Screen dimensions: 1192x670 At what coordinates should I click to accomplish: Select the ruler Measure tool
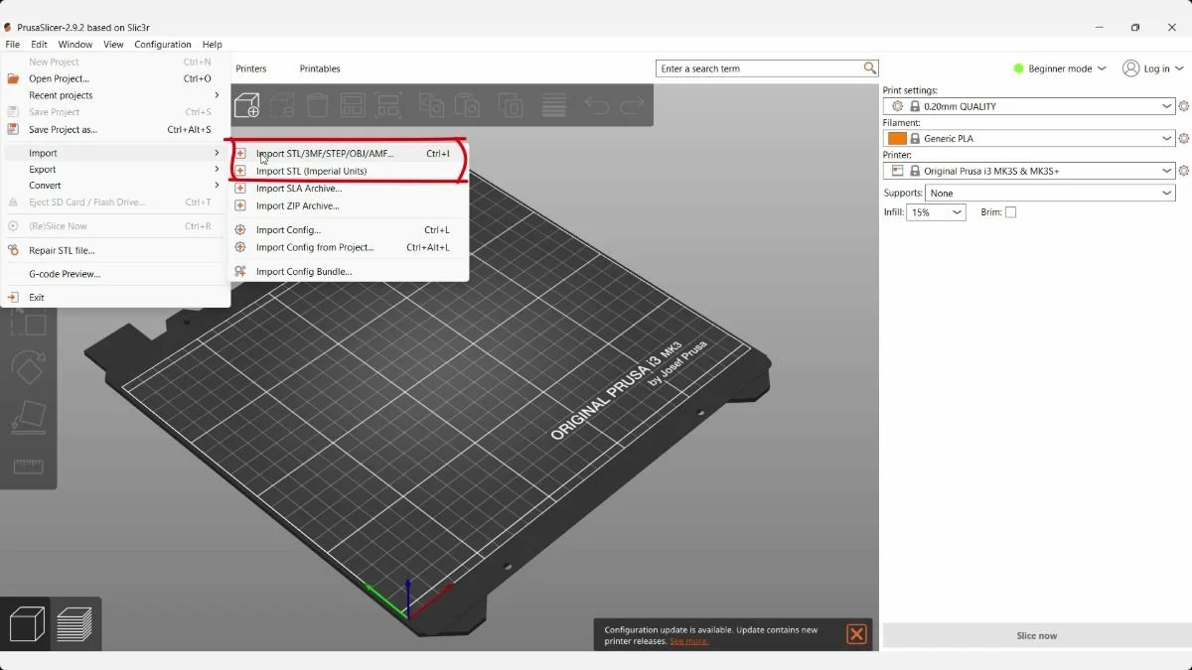coord(28,466)
